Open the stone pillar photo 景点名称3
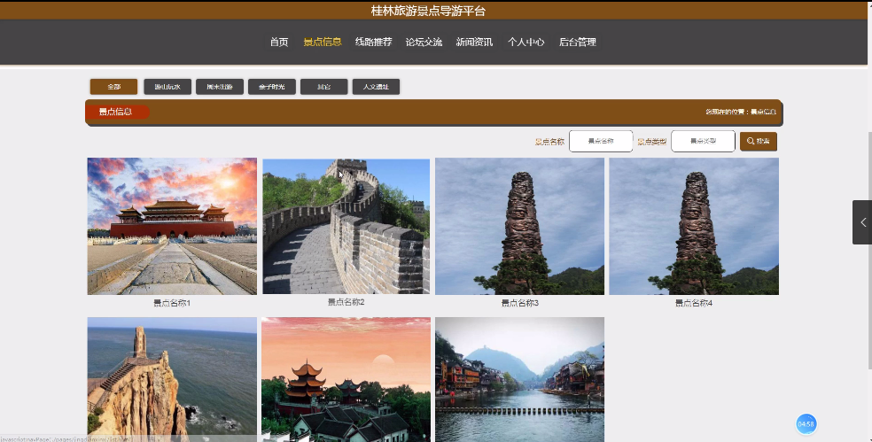Screen dimensions: 872x442 point(519,226)
